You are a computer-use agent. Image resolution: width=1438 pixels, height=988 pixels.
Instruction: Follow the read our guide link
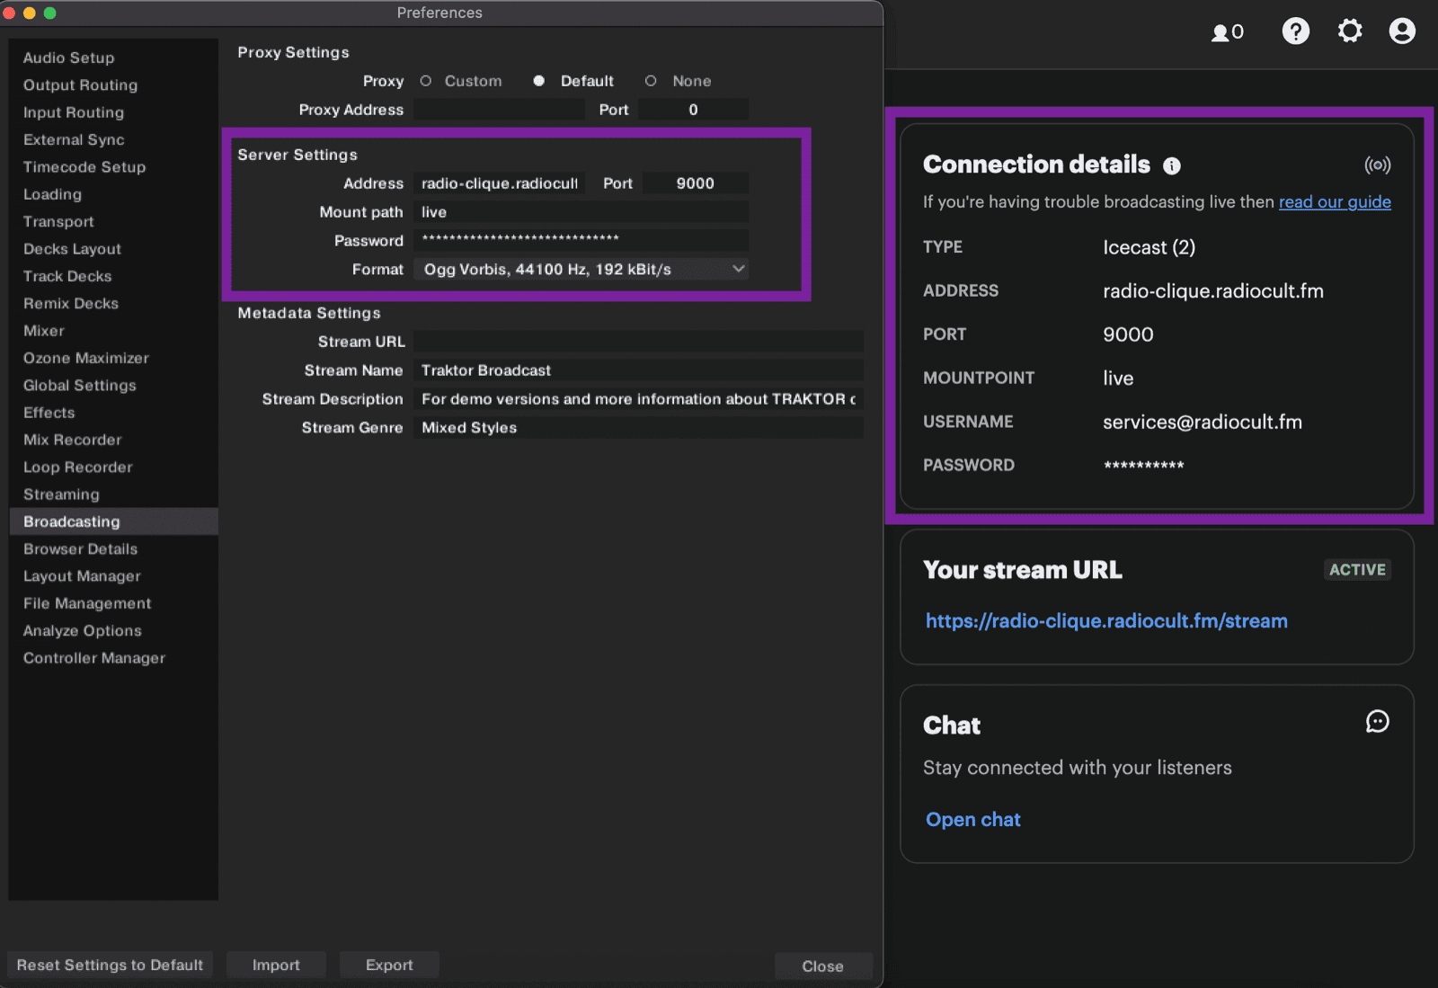(x=1335, y=201)
